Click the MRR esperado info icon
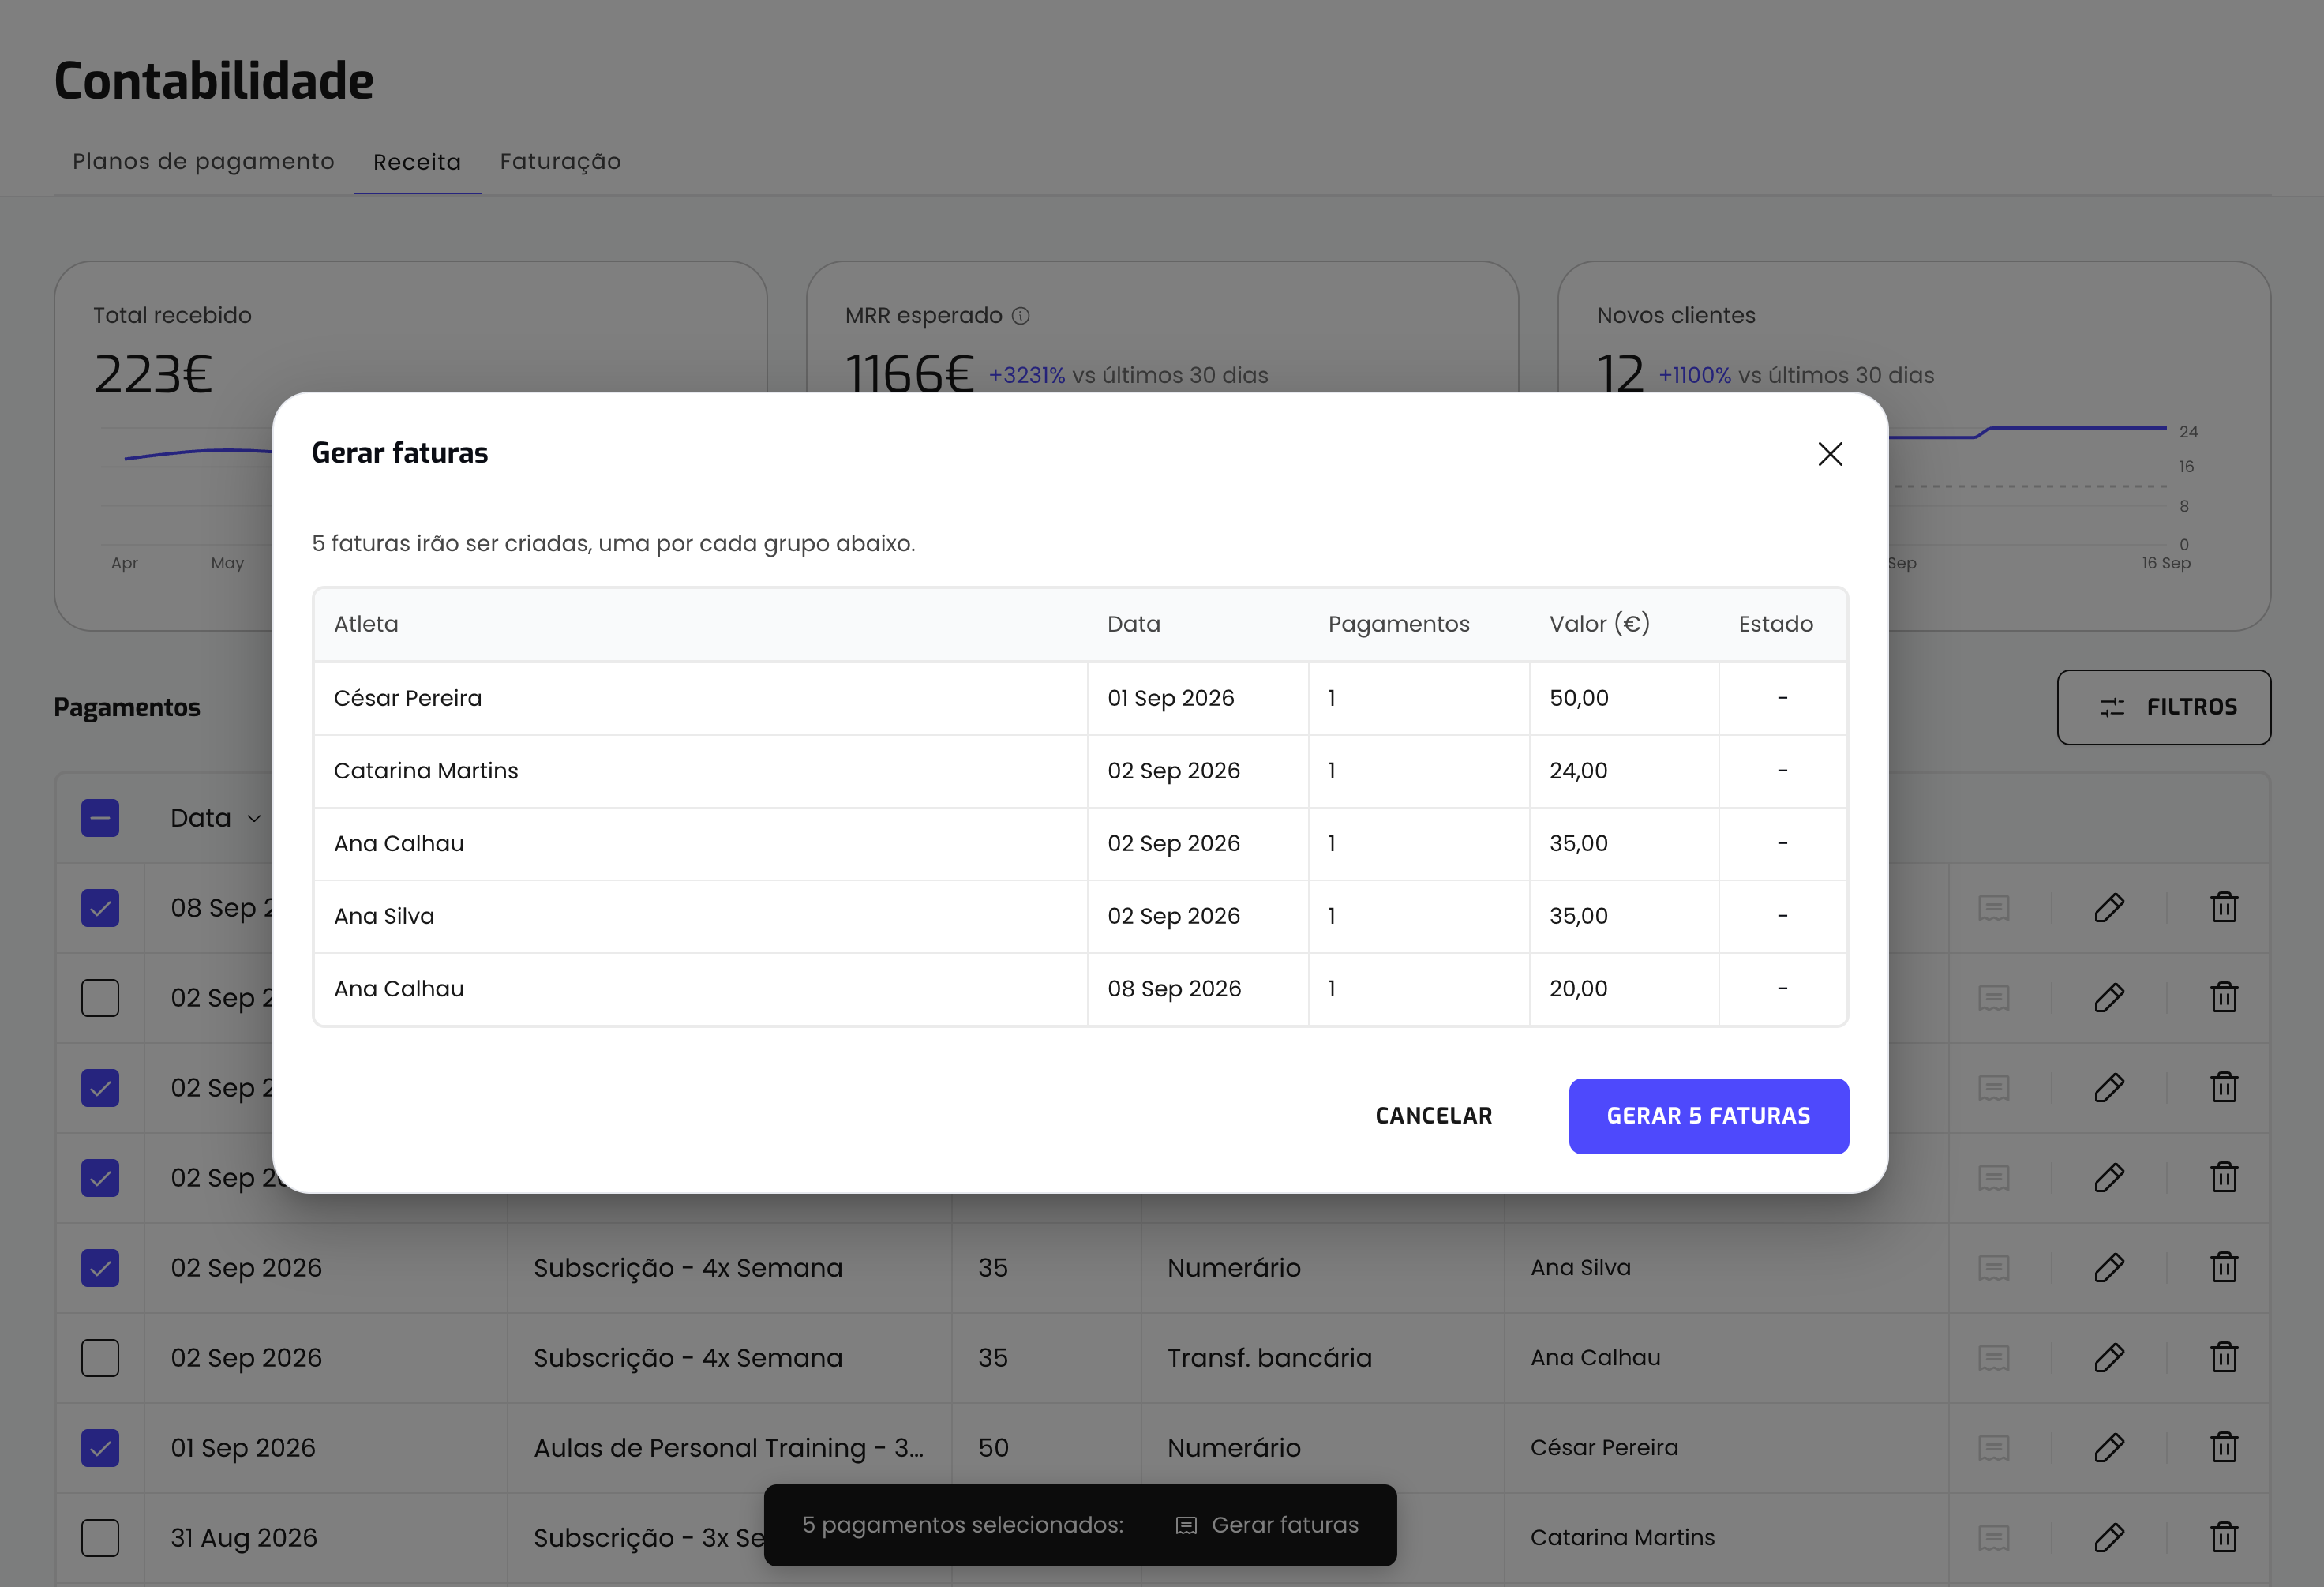This screenshot has width=2324, height=1587. pyautogui.click(x=1020, y=316)
